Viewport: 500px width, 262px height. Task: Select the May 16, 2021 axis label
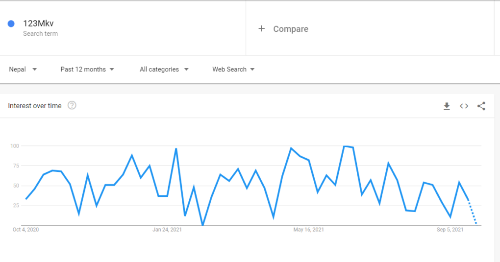tap(308, 230)
